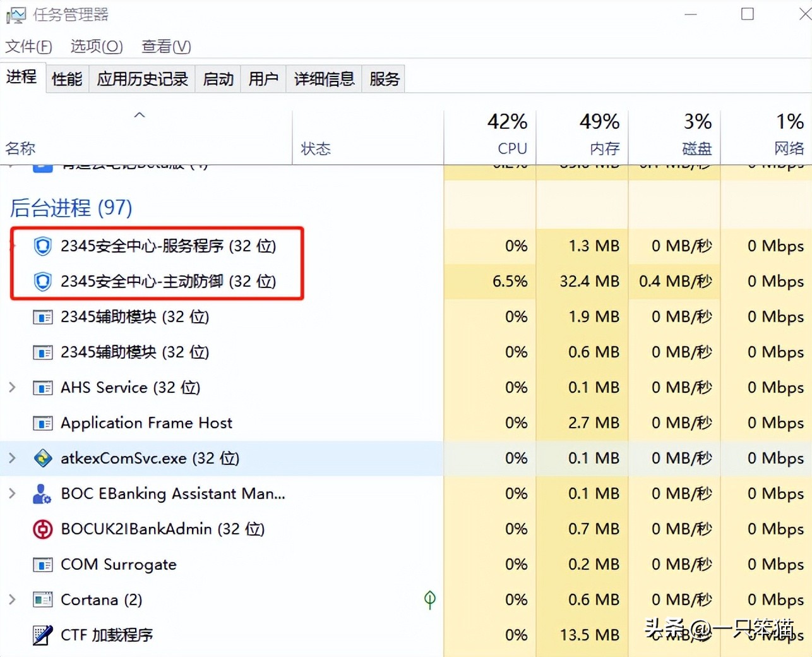Click the red BOCUK2IBankAdmin icon

pyautogui.click(x=42, y=529)
